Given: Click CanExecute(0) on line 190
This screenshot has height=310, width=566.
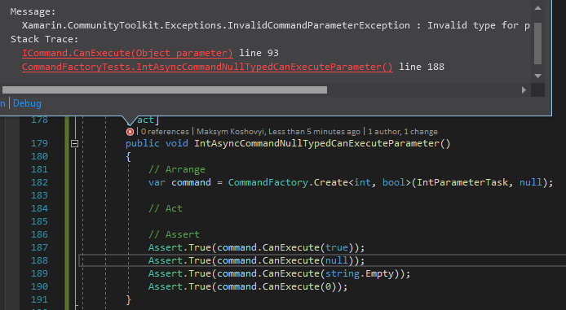Looking at the screenshot, I should pyautogui.click(x=299, y=287).
